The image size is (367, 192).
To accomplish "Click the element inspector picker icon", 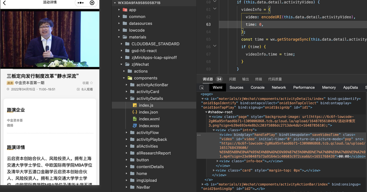I will pos(202,88).
